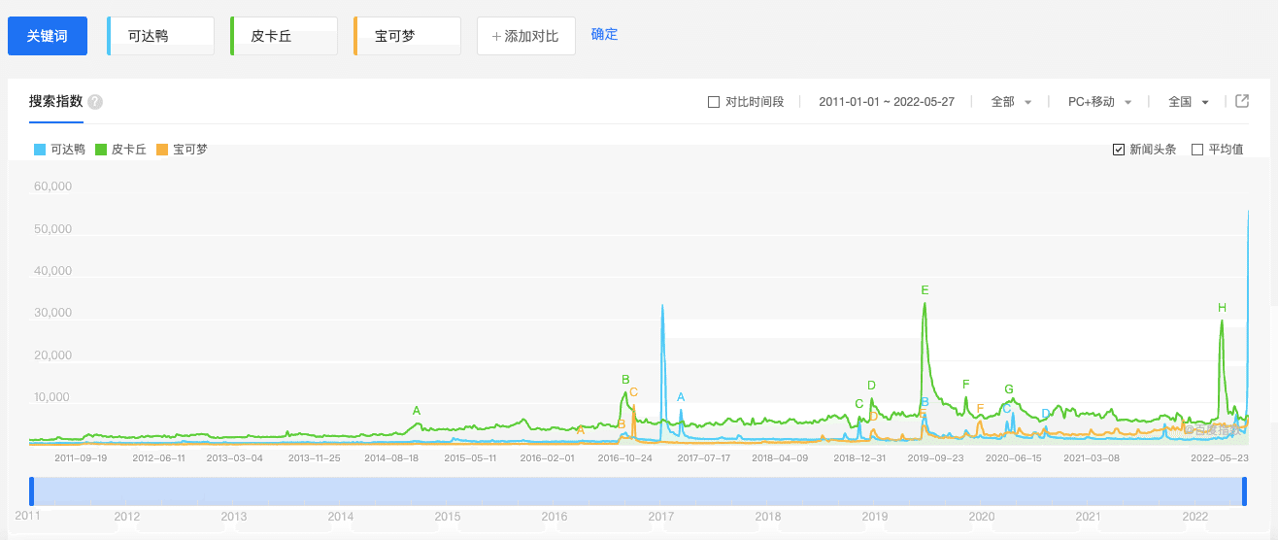The width and height of the screenshot is (1278, 540).
Task: Toggle the 可达鸭 blue legend swatch
Action: [x=40, y=150]
